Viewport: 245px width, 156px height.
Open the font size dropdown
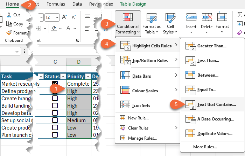(57, 17)
